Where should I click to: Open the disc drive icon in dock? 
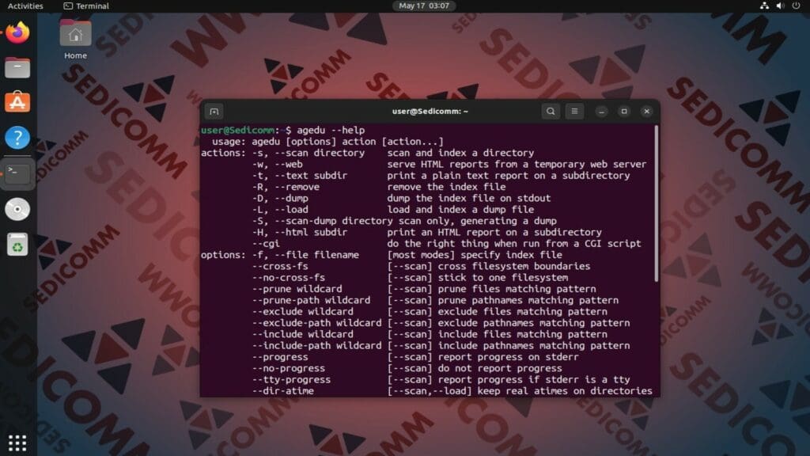[17, 209]
